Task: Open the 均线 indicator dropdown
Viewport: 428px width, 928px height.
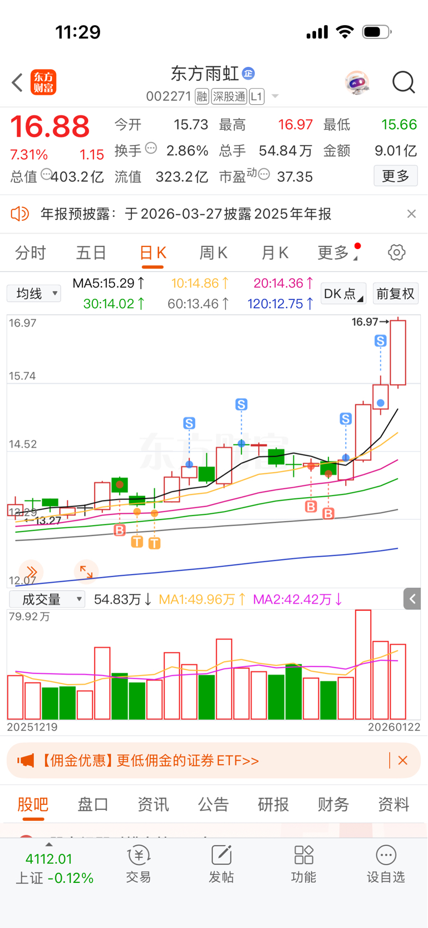Action: click(x=34, y=293)
